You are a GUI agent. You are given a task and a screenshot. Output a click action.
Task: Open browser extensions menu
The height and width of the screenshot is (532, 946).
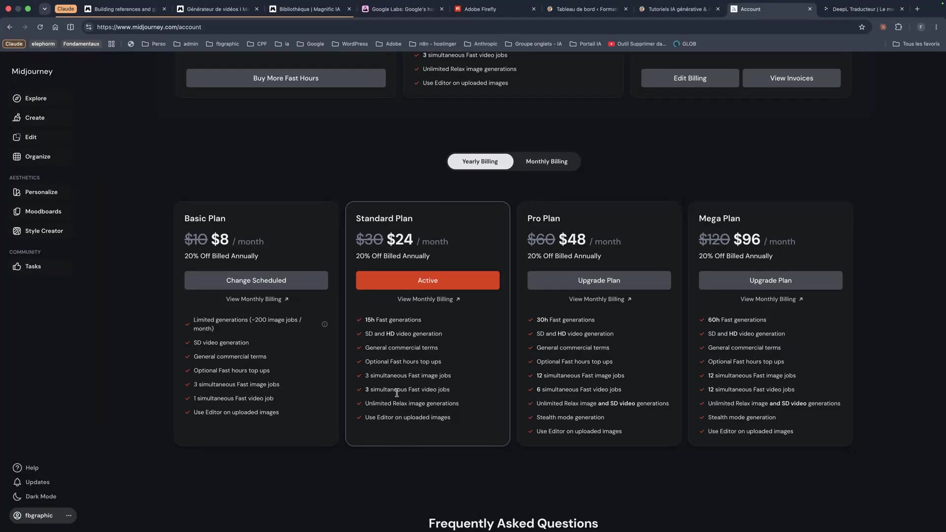pos(899,27)
